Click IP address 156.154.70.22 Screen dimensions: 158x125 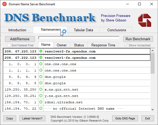coord(20,109)
